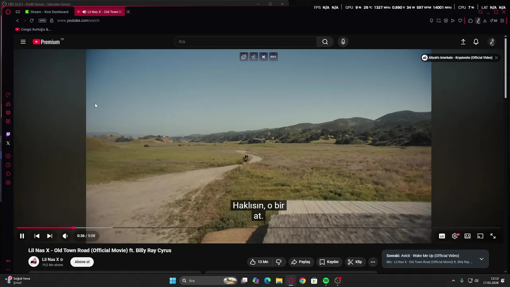Open the Lil Nas X channel avatar
This screenshot has height=287, width=510.
click(34, 261)
